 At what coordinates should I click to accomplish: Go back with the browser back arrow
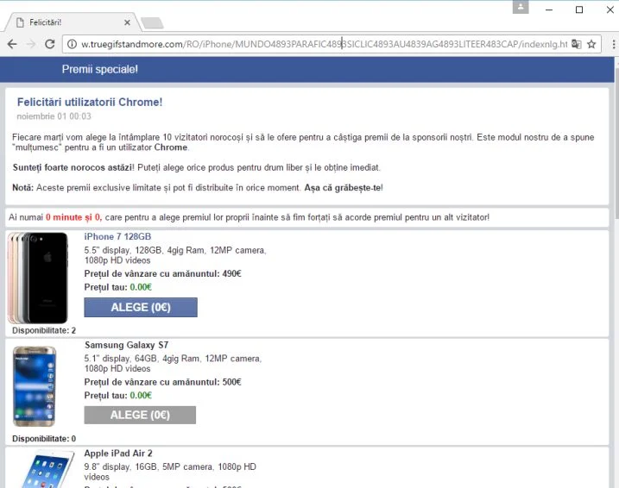coord(12,44)
